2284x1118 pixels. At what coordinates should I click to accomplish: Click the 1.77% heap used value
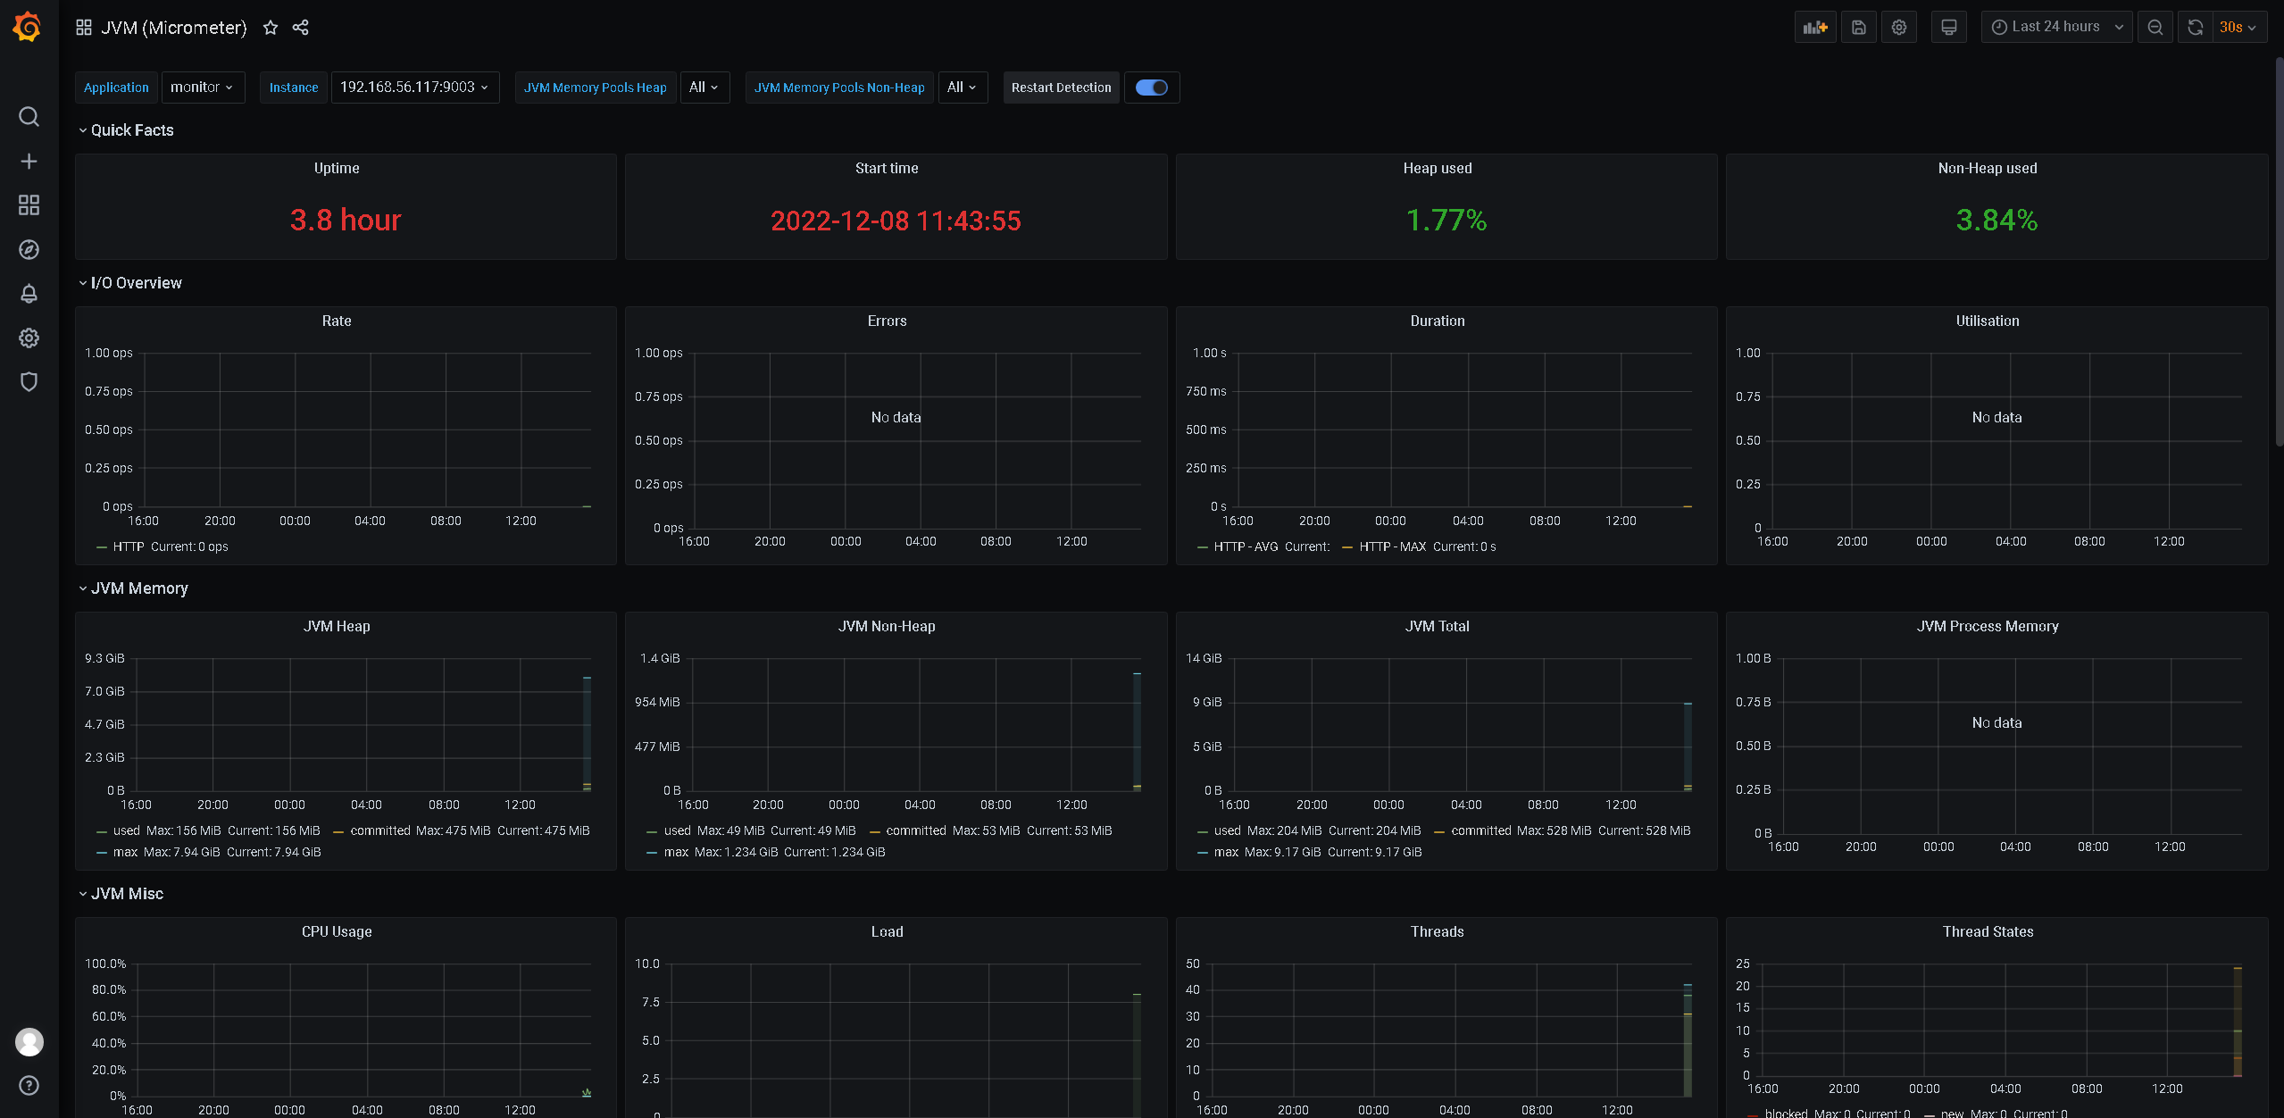[1446, 221]
